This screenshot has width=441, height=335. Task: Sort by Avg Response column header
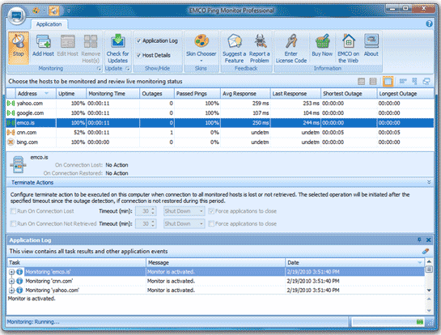(x=245, y=94)
